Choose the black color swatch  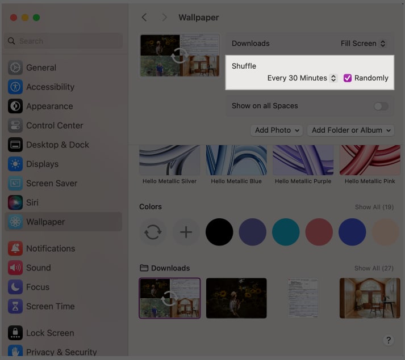[219, 232]
